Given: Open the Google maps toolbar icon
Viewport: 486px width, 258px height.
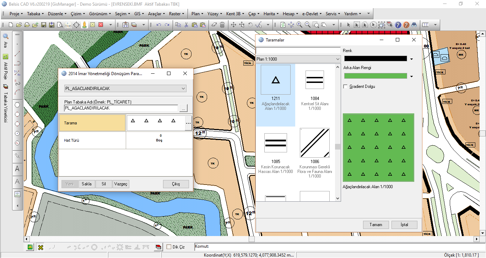Looking at the screenshot, I should click(68, 25).
